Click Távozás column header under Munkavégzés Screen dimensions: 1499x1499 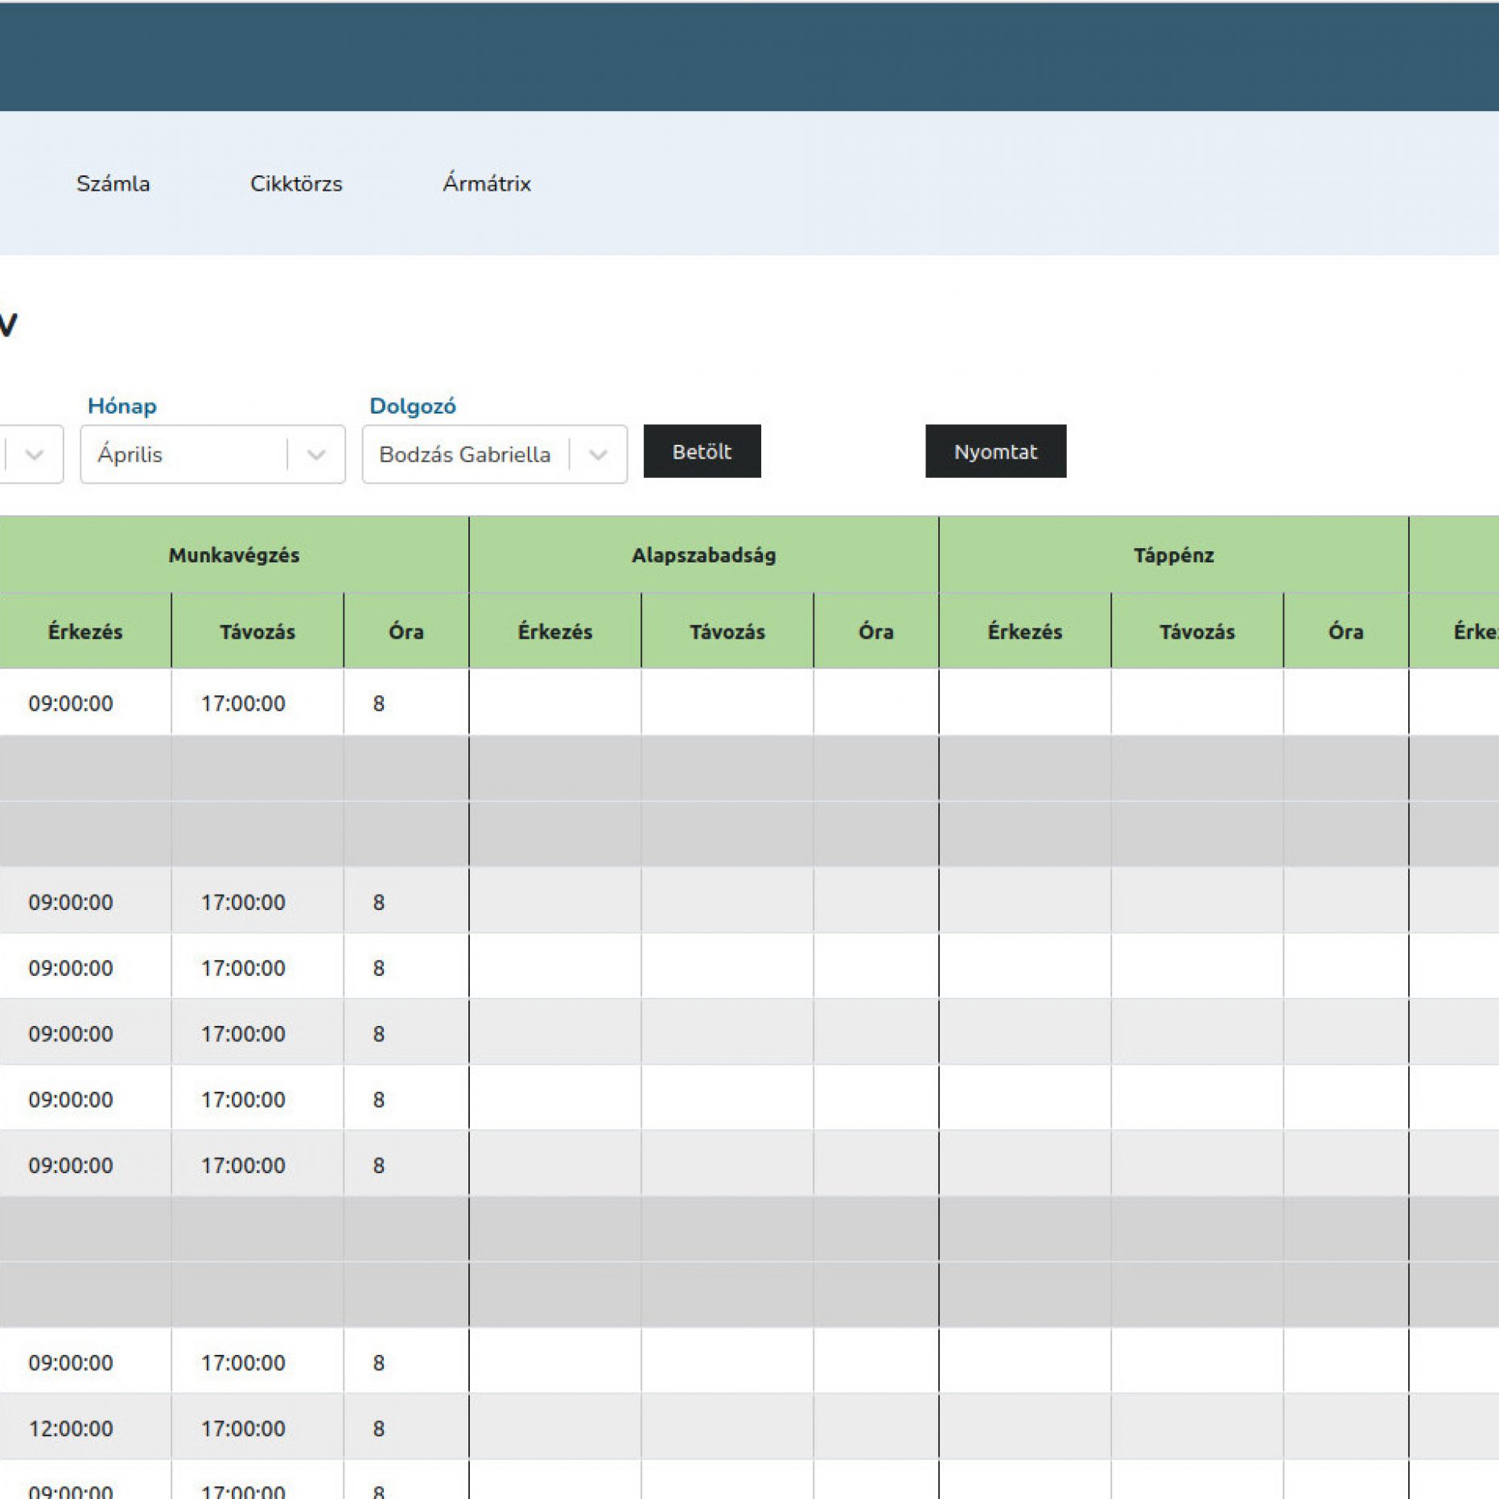tap(257, 632)
